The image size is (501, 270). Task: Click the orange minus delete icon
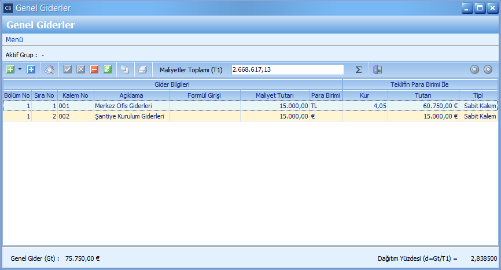pyautogui.click(x=94, y=69)
